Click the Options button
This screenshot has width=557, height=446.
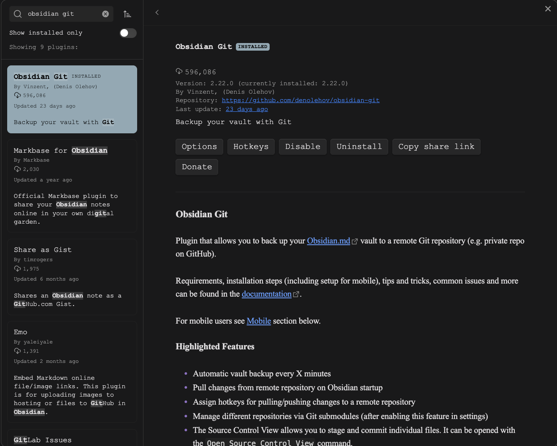pos(199,147)
